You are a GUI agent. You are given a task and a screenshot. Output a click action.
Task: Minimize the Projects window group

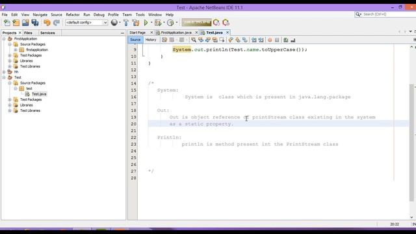122,33
